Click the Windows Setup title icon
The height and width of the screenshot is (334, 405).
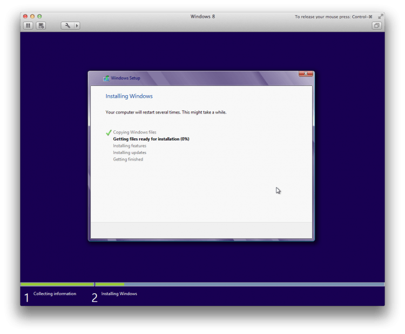pyautogui.click(x=106, y=78)
